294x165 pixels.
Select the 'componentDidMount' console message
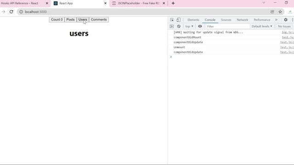187,38
